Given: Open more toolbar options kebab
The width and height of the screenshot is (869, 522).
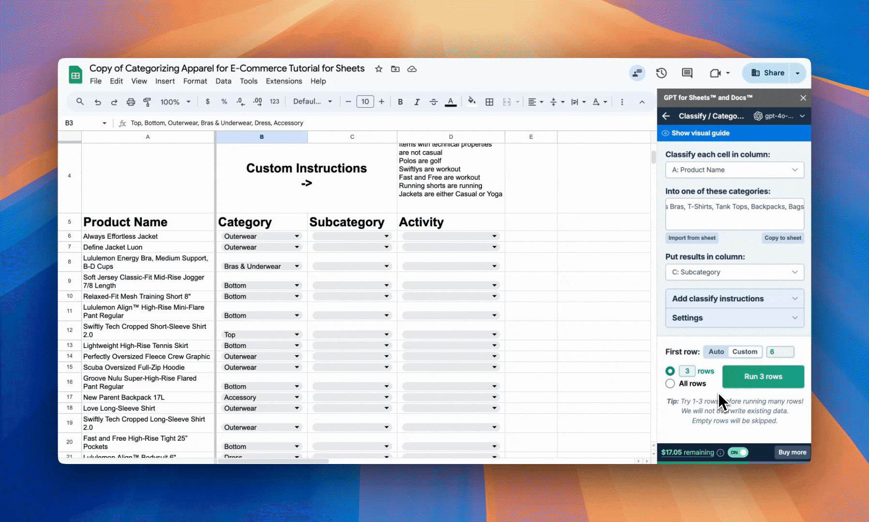Looking at the screenshot, I should (x=622, y=101).
